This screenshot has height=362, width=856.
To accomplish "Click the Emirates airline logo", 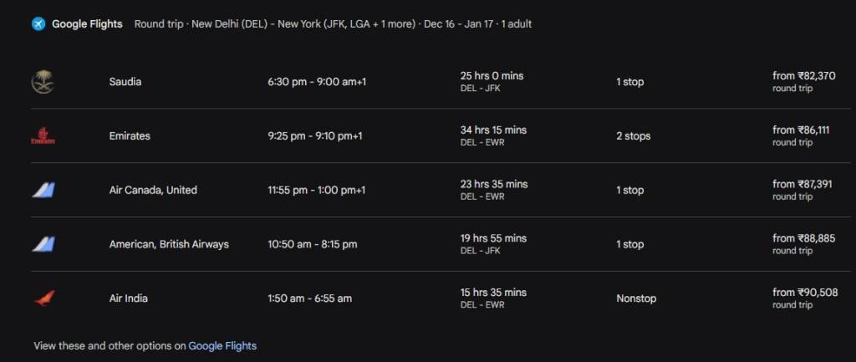I will (x=43, y=136).
